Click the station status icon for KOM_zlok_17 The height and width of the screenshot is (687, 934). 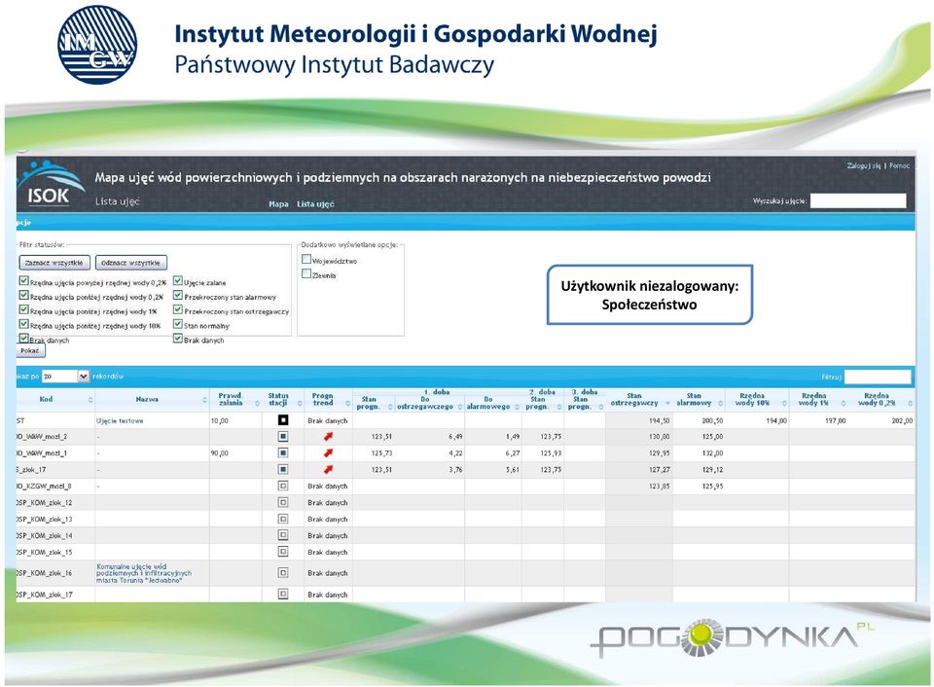283,594
